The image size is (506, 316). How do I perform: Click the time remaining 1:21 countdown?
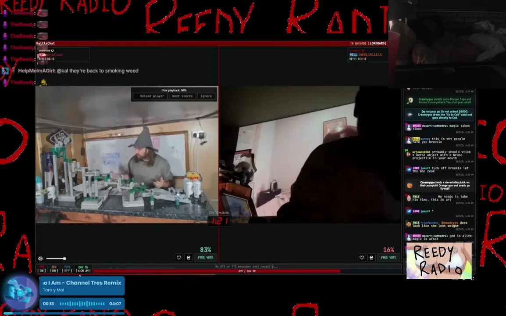[219, 221]
